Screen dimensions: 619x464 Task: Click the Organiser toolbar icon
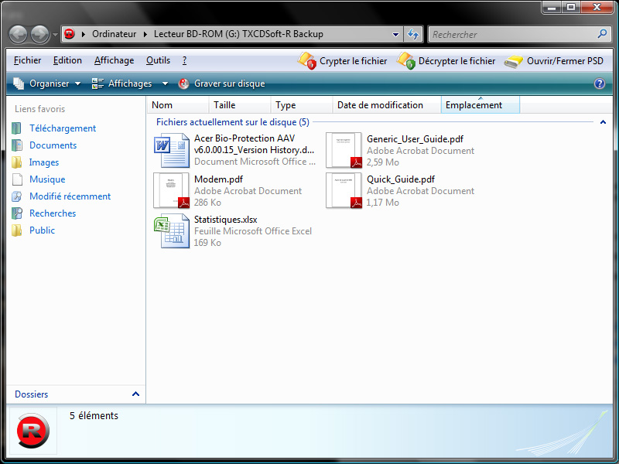(x=19, y=84)
